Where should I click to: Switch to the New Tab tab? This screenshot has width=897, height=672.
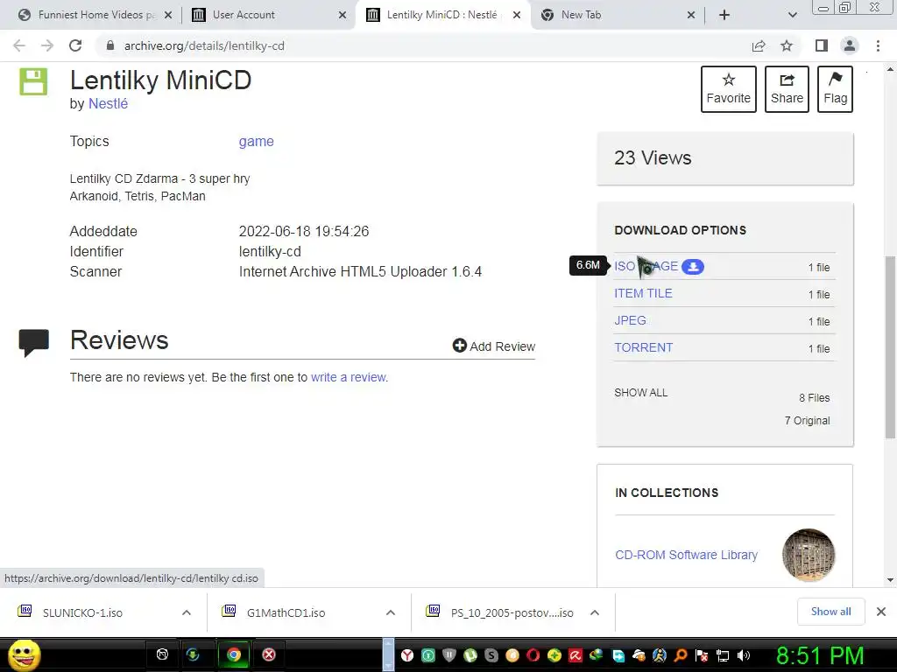coord(581,15)
